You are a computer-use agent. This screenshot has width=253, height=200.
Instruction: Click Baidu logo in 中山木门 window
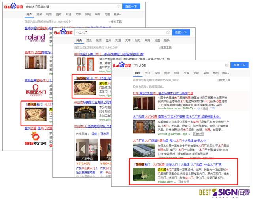coord(63,32)
